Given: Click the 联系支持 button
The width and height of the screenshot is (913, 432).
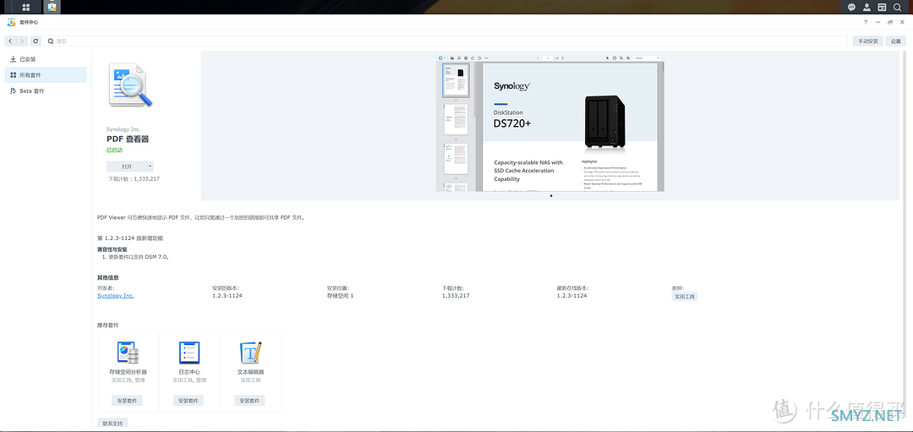Looking at the screenshot, I should tap(112, 424).
